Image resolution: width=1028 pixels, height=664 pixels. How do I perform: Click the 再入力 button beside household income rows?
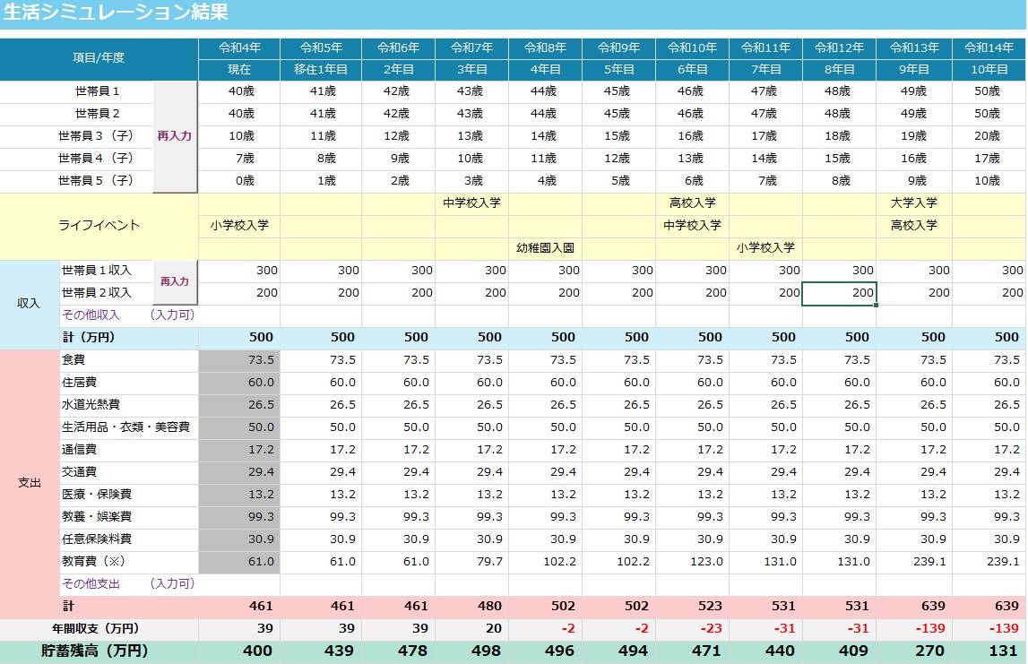point(175,281)
